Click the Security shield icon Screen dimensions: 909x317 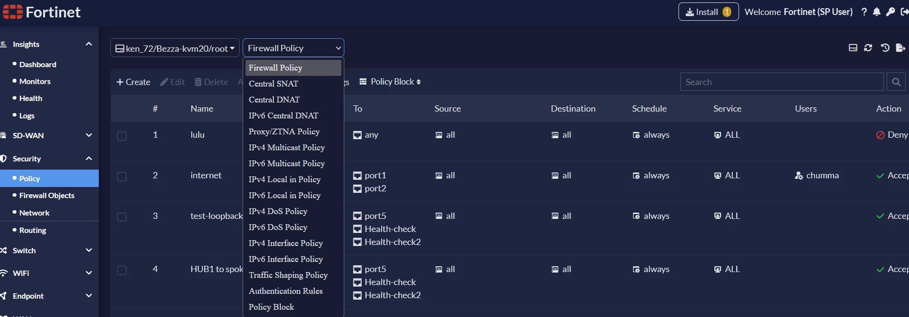point(3,158)
